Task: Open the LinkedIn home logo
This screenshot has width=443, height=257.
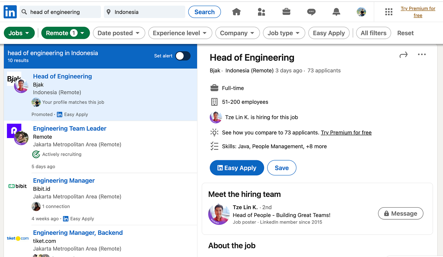Action: point(10,12)
